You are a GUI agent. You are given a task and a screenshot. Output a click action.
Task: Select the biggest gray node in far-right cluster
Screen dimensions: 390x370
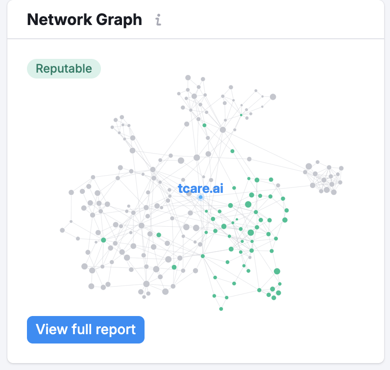click(x=309, y=167)
